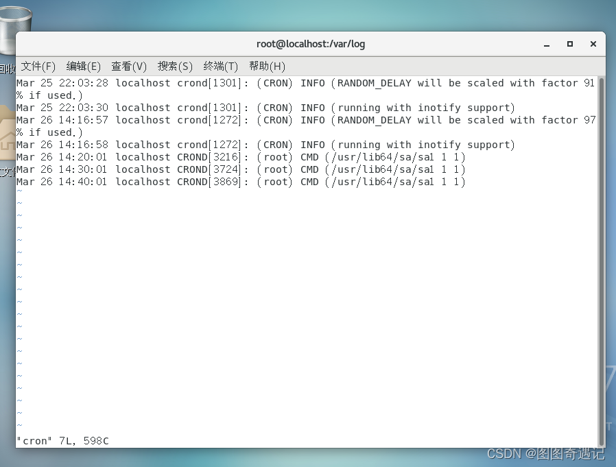Screen dimensions: 616x467
Task: Select the home folder desktop icon
Action: 8,133
